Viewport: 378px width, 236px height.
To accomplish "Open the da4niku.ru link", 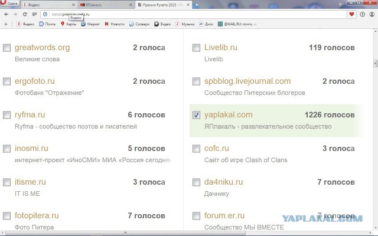I will point(223,182).
